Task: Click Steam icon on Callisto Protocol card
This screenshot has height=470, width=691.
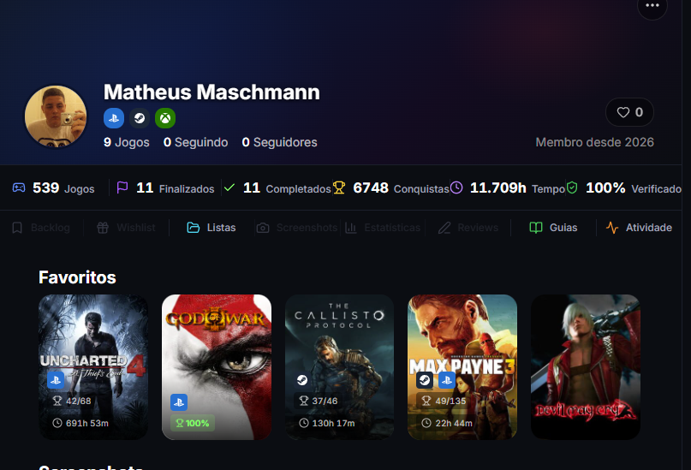Action: (x=302, y=380)
